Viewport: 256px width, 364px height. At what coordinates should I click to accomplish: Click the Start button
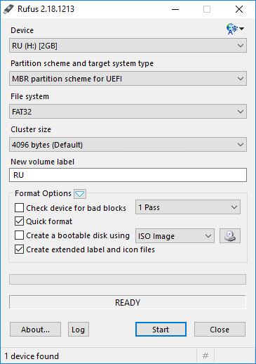161,330
